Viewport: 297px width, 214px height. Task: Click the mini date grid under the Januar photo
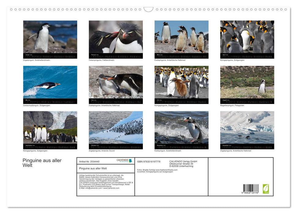click(x=50, y=56)
